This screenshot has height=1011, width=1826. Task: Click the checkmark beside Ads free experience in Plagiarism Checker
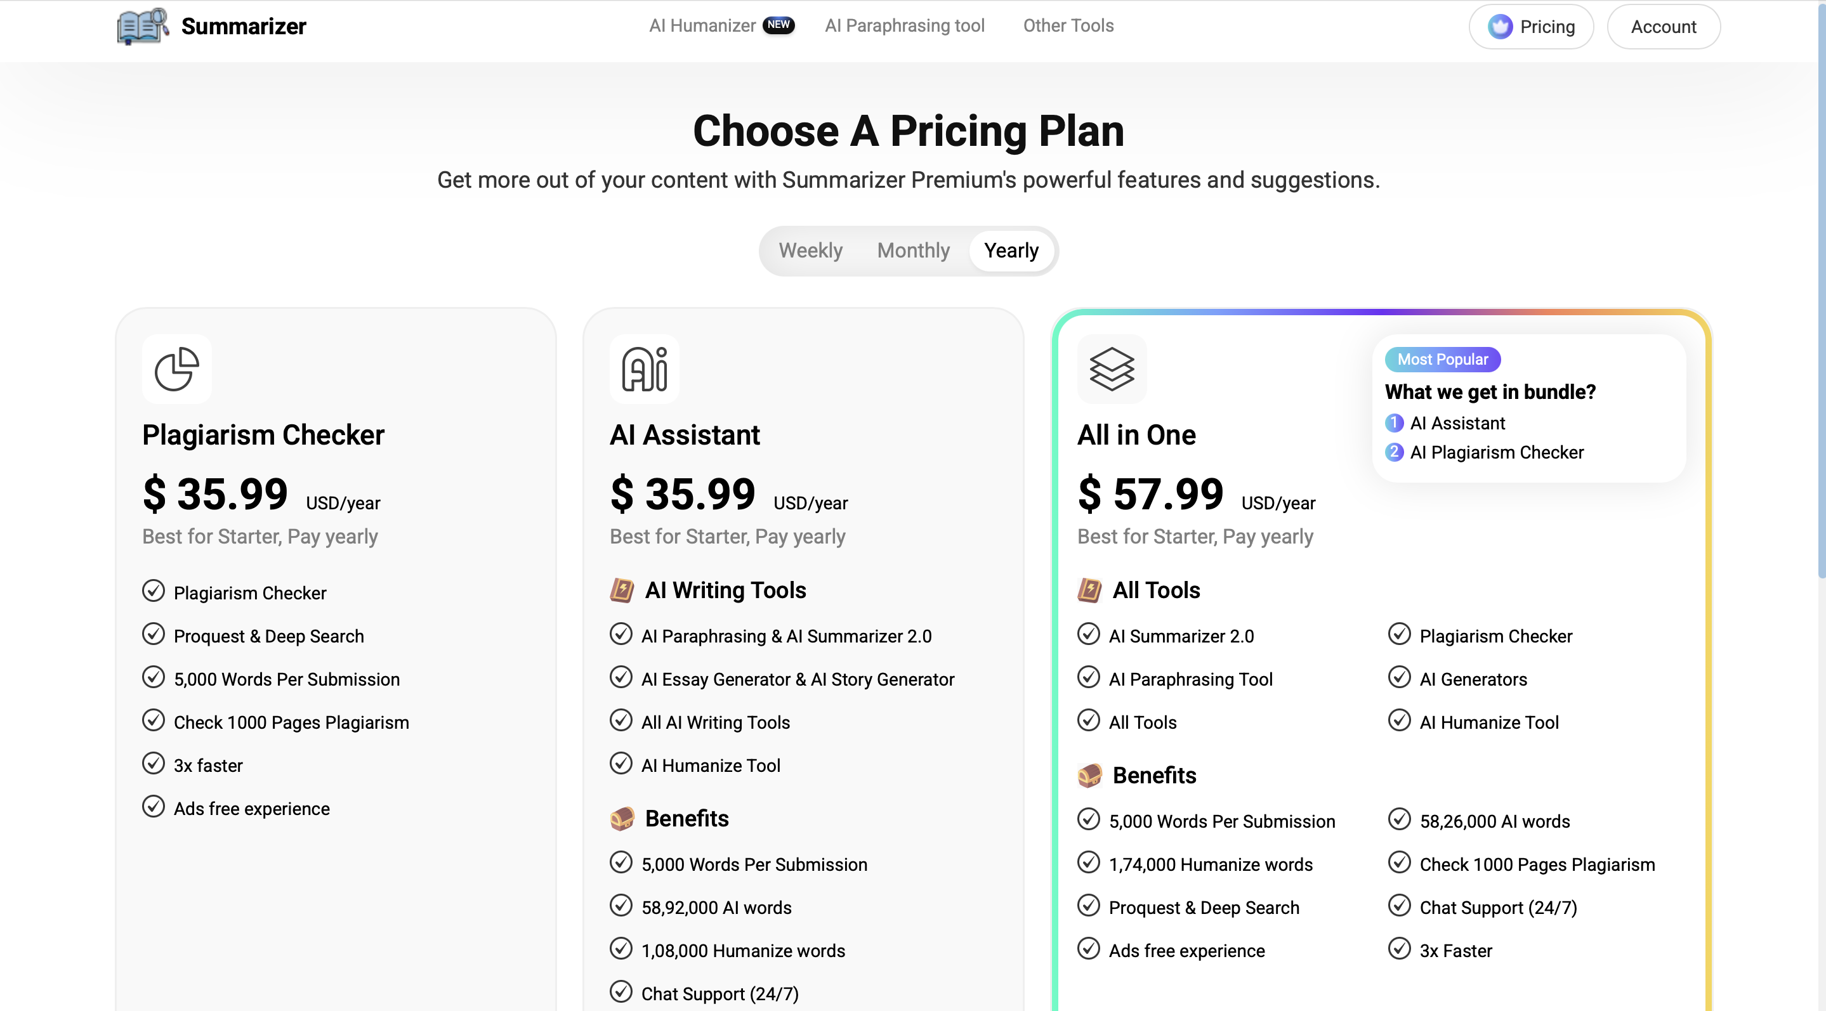pos(153,806)
